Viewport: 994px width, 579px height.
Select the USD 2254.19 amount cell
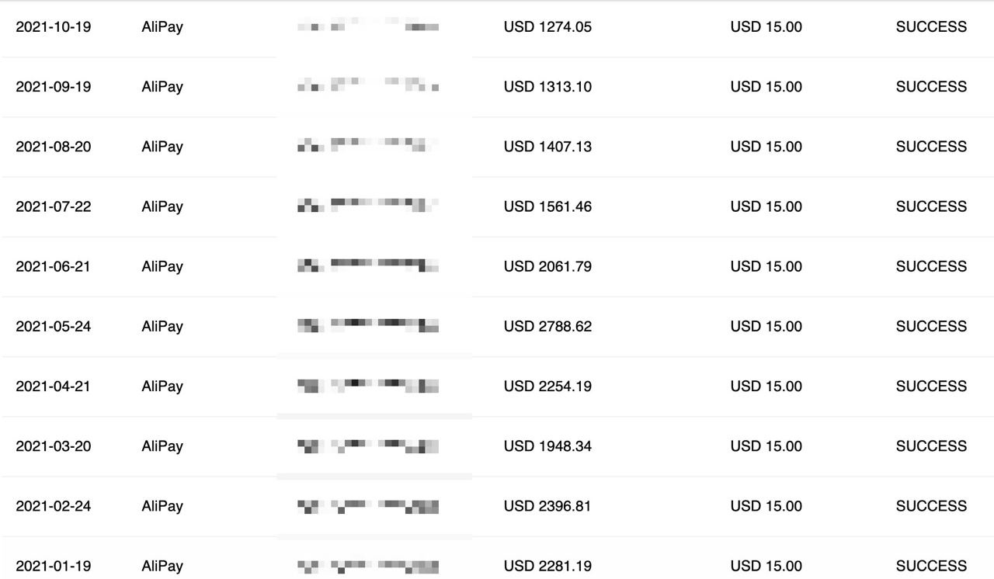pyautogui.click(x=547, y=386)
